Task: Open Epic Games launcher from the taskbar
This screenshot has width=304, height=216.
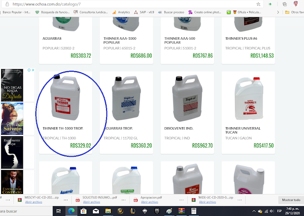Action: point(157,211)
